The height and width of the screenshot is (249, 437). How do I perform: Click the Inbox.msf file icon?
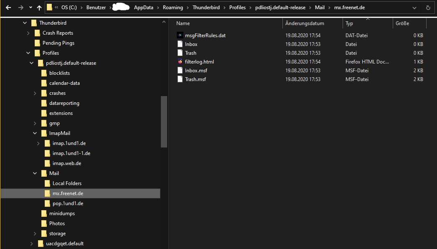180,71
